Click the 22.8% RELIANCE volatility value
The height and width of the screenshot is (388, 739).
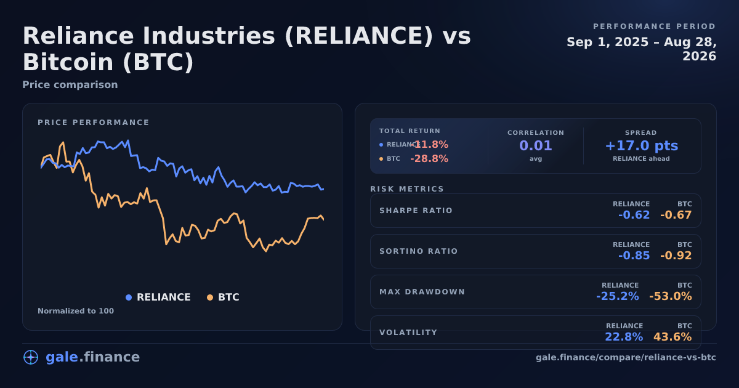coord(624,337)
